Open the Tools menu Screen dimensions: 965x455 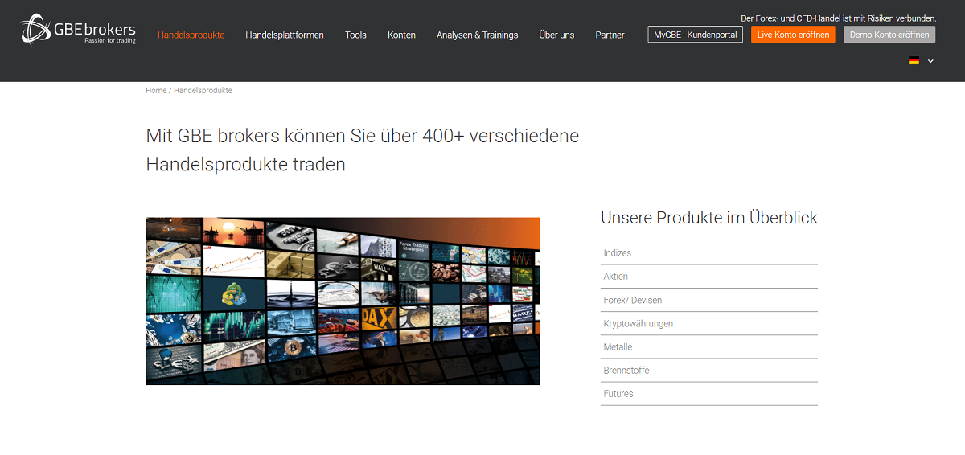[355, 35]
